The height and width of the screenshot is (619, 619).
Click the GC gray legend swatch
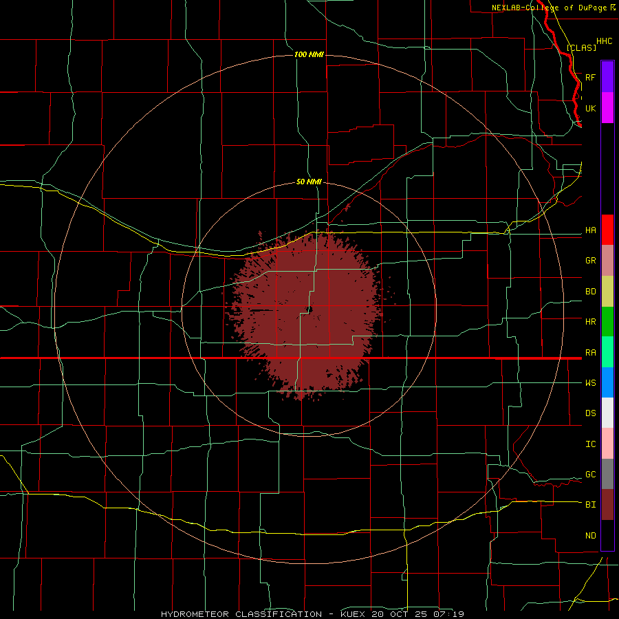[607, 474]
